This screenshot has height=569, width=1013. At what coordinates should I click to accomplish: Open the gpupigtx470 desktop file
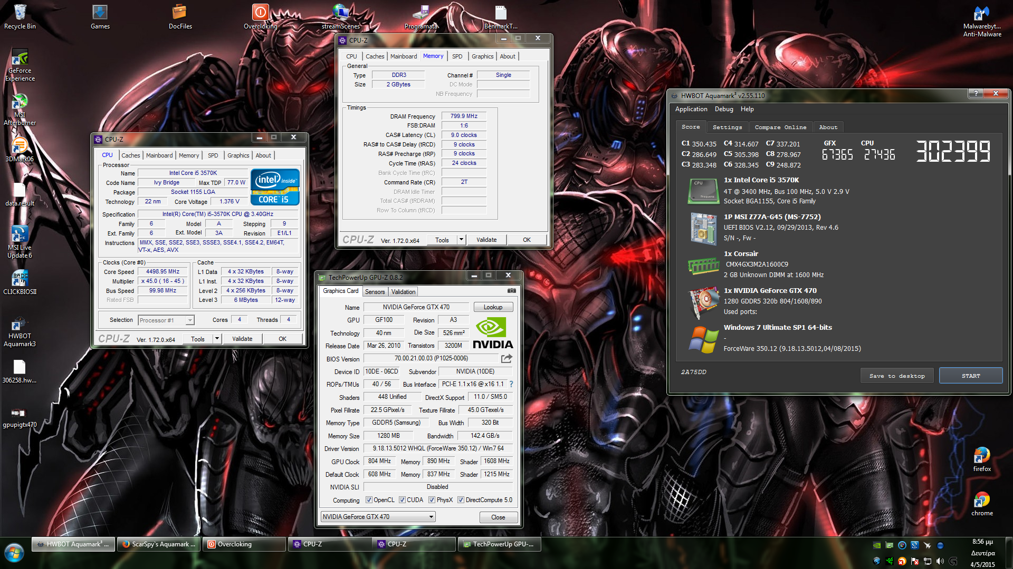click(x=20, y=416)
